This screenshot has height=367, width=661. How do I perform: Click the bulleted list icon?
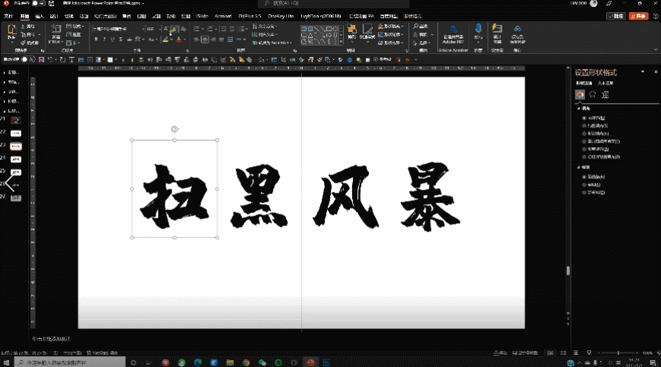[x=197, y=29]
